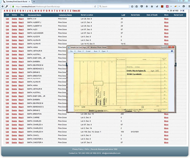Viewport: 190px width, 158px height.
Task: Filter names by letter Z
Action: point(70,11)
